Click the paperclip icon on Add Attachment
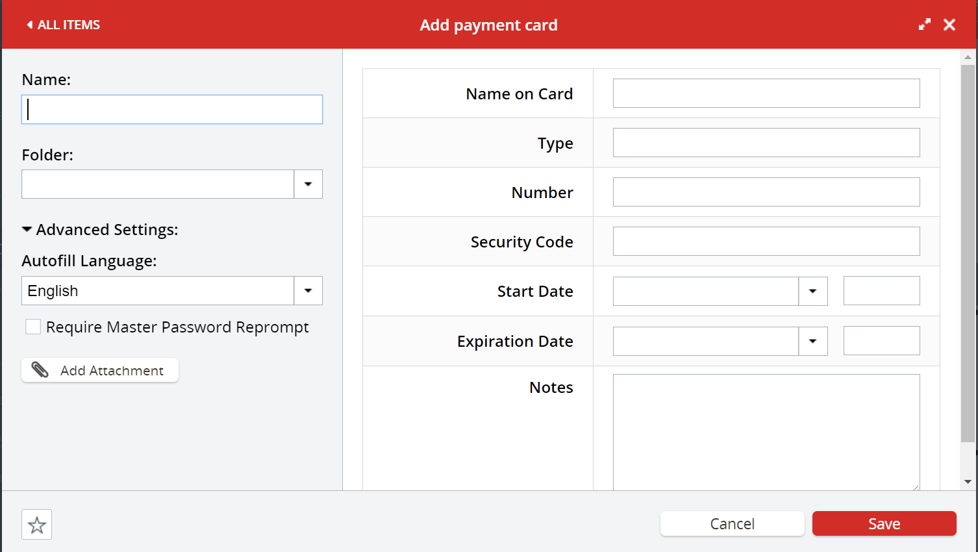 click(x=40, y=370)
